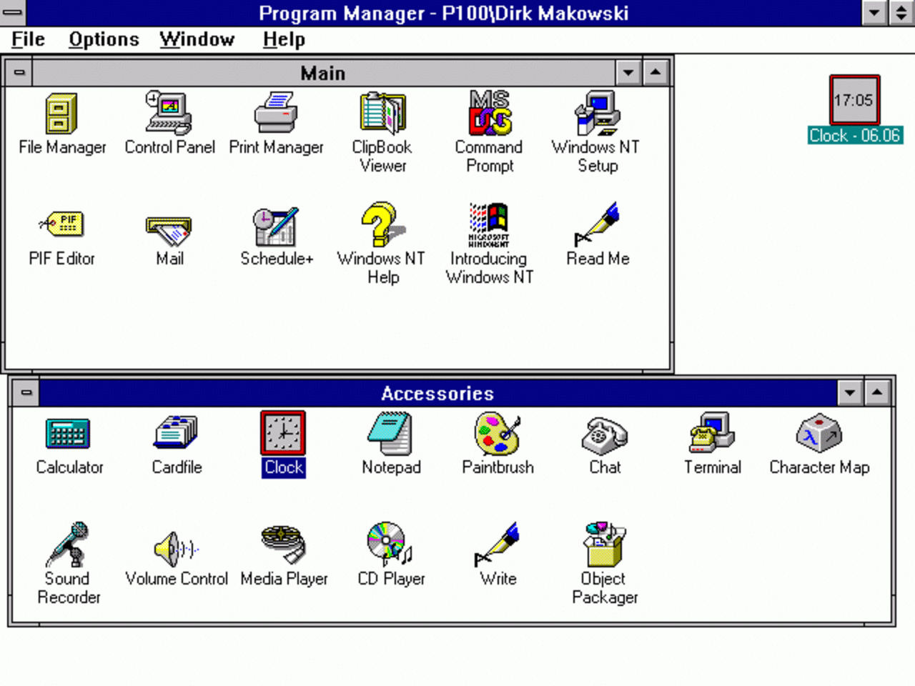
Task: Select the PIF Editor icon
Action: pyautogui.click(x=61, y=225)
